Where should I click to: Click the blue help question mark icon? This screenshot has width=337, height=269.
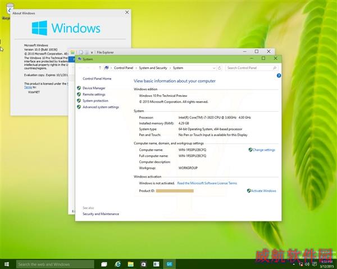click(279, 76)
